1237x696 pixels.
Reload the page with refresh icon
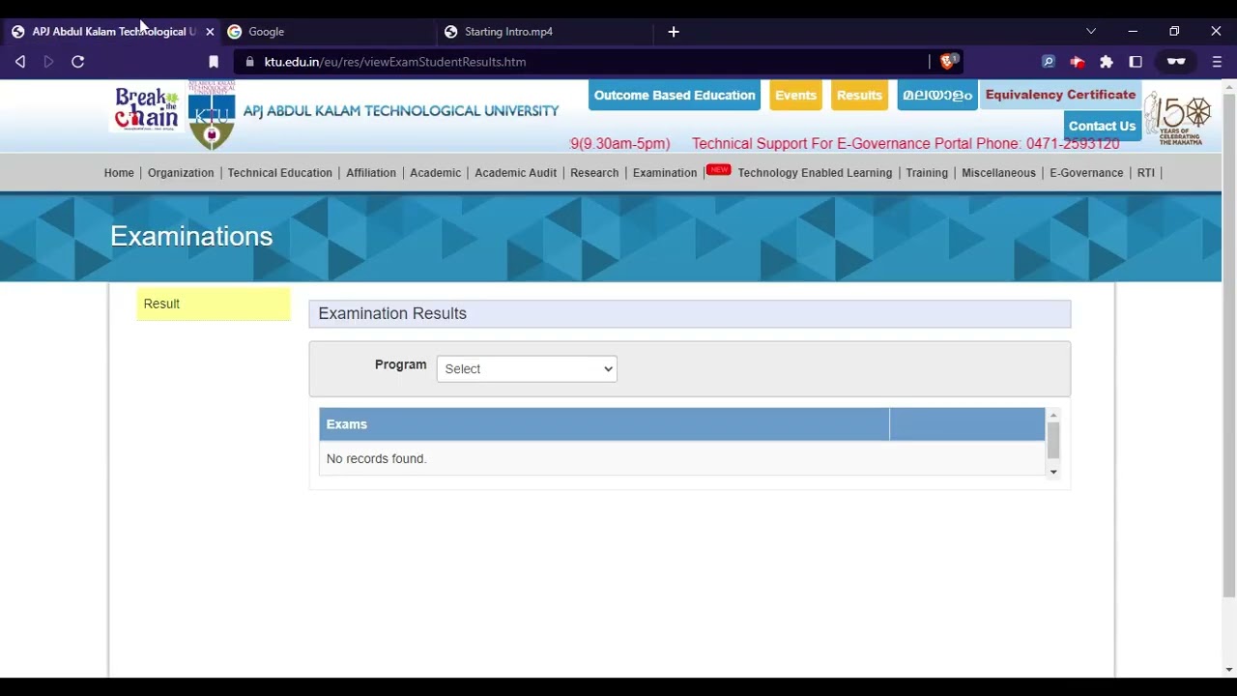coord(78,62)
